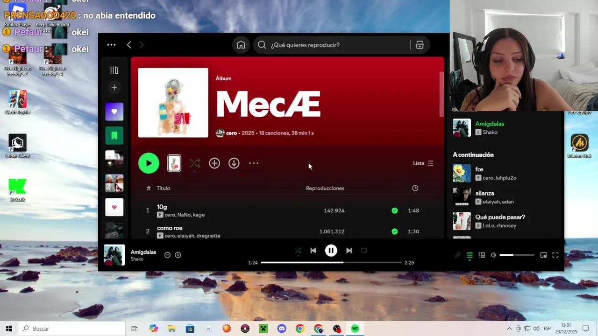Click the duration clock column header
Screen dimensions: 598x336
click(415, 188)
